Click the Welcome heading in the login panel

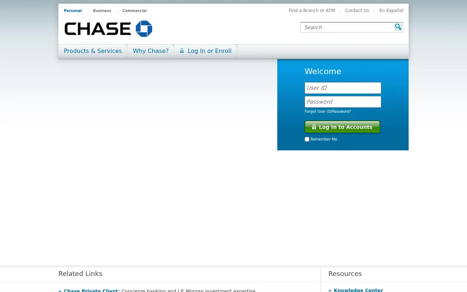pyautogui.click(x=323, y=72)
